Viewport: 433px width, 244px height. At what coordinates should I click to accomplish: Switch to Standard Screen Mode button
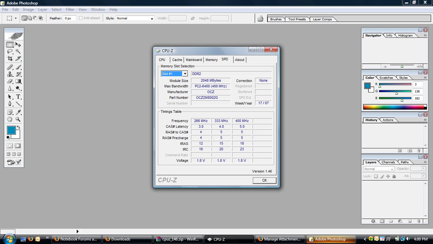(9, 154)
